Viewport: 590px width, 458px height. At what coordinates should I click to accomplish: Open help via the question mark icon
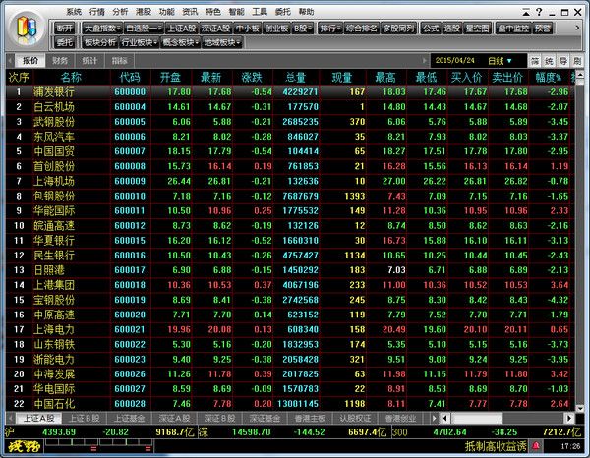(539, 12)
